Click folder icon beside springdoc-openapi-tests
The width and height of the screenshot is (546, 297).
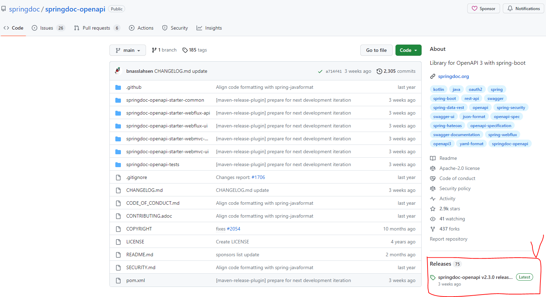[x=118, y=165]
